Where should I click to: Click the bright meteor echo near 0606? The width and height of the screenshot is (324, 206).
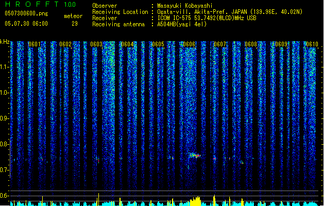(195, 155)
